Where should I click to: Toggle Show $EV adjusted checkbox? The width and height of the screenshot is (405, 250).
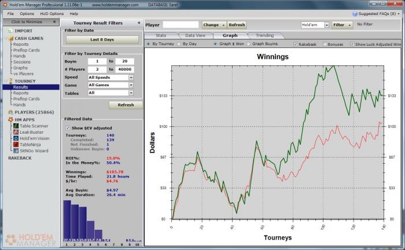68,128
